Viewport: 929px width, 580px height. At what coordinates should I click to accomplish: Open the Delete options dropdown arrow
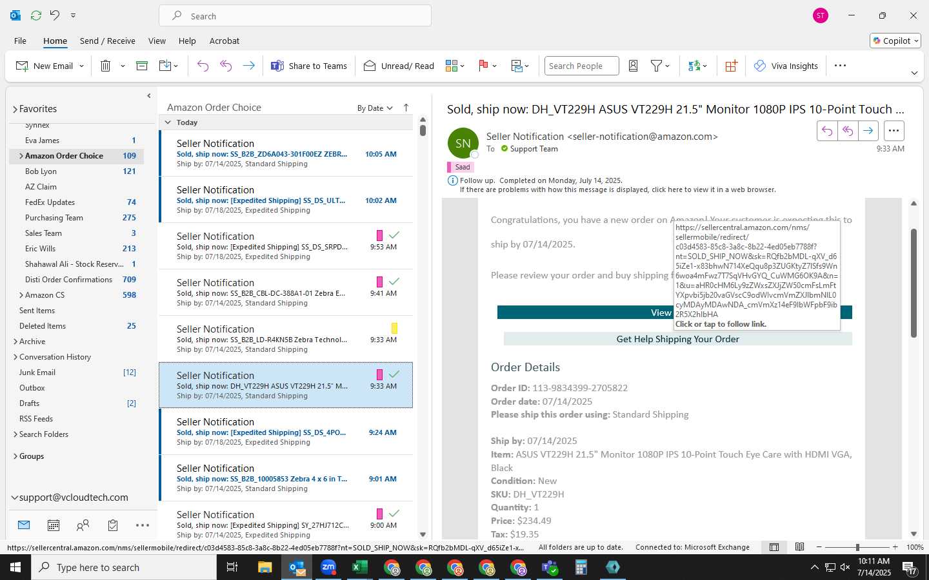point(123,66)
